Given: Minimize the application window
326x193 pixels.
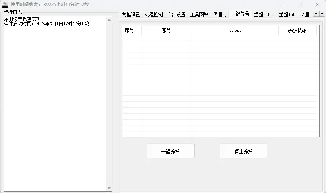Looking at the screenshot, I should click(283, 5).
